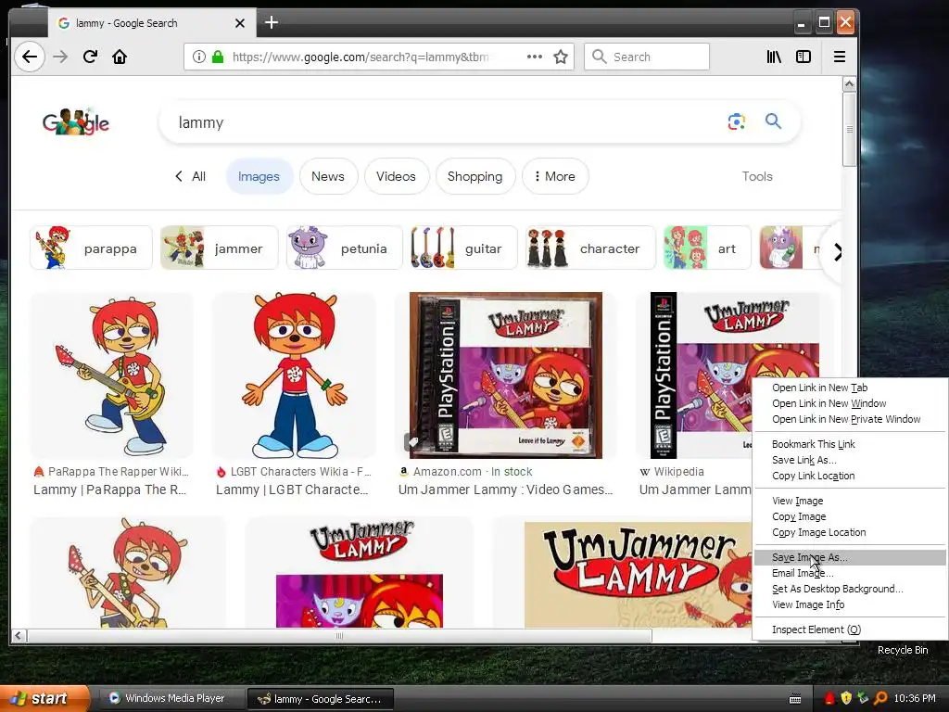Click the Firefox Search box
The image size is (949, 712).
646,57
